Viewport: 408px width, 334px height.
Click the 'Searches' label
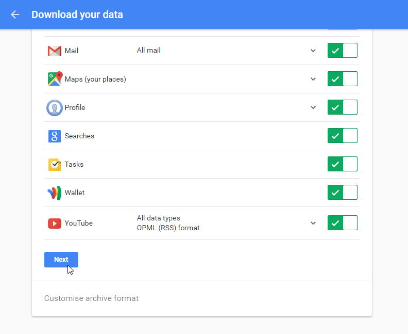79,136
